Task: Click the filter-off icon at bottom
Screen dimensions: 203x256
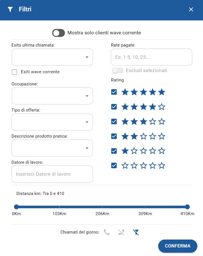Action: (136, 232)
